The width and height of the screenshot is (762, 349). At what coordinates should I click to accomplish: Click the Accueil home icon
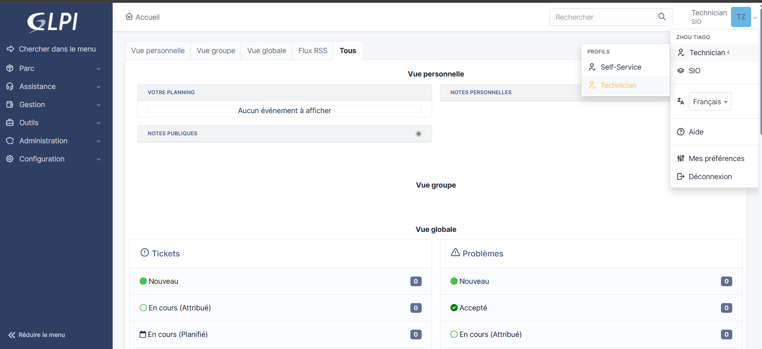129,17
